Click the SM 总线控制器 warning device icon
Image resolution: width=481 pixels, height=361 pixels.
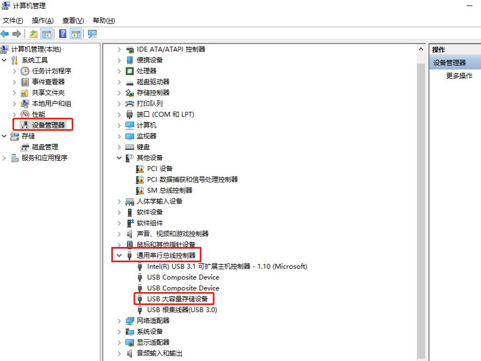click(x=140, y=190)
